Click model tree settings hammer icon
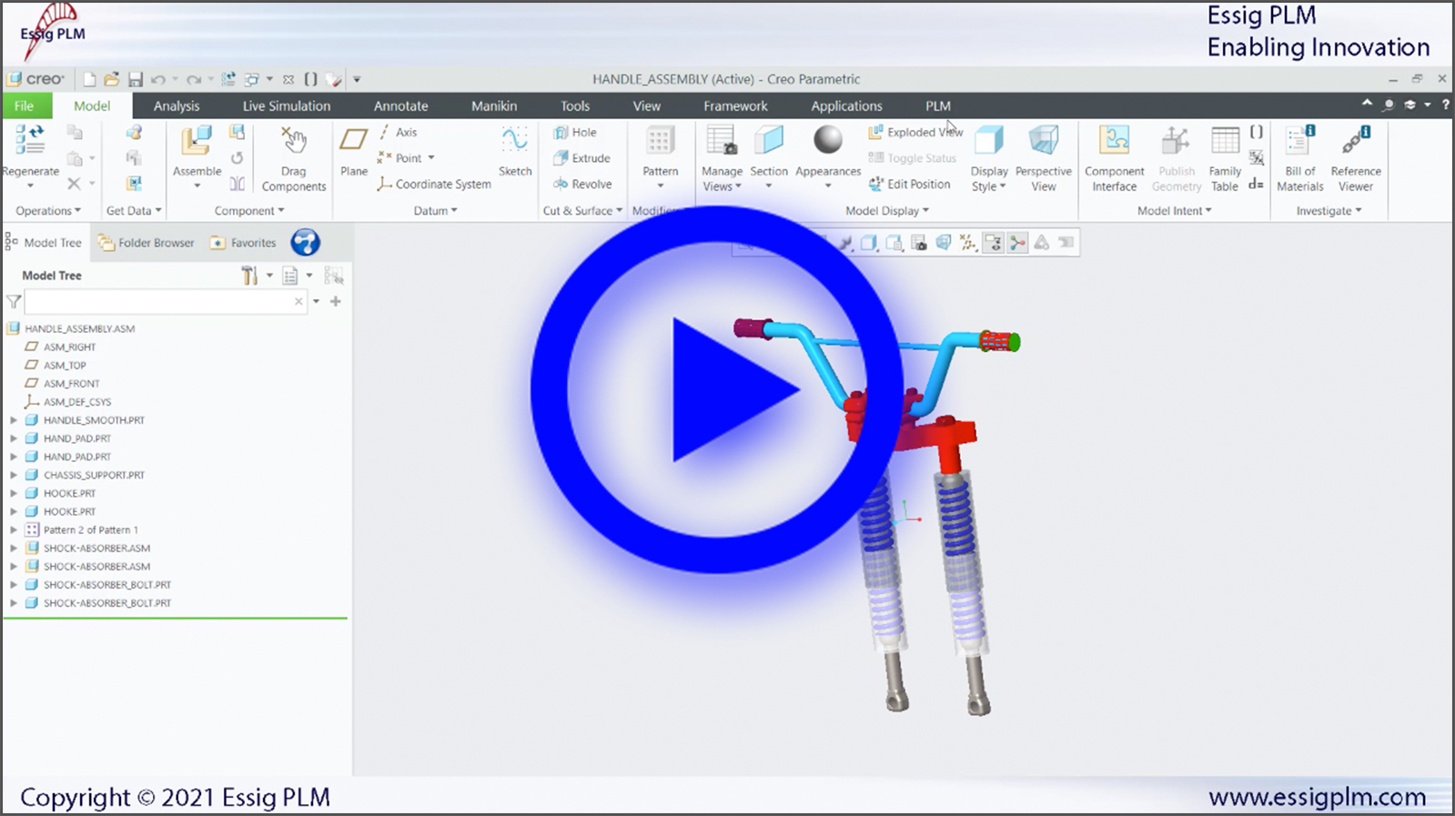Viewport: 1455px width, 816px height. (249, 276)
